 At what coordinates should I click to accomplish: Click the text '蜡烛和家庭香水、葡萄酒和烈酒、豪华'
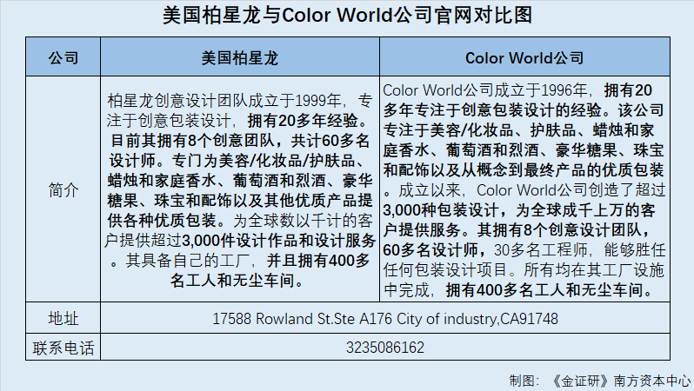240,181
